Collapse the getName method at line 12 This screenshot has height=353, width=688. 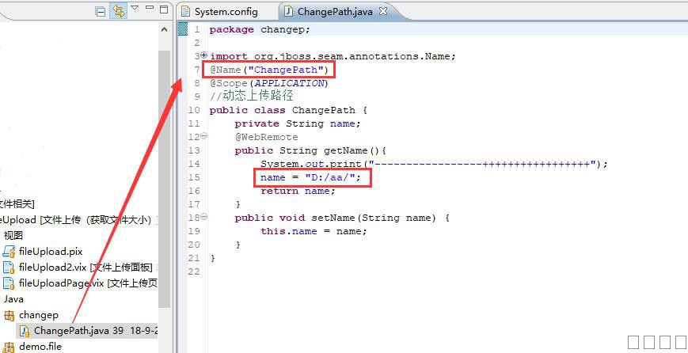click(x=204, y=136)
